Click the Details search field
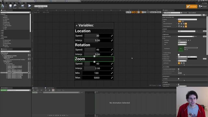This screenshot has width=208, height=117. coord(182,15)
